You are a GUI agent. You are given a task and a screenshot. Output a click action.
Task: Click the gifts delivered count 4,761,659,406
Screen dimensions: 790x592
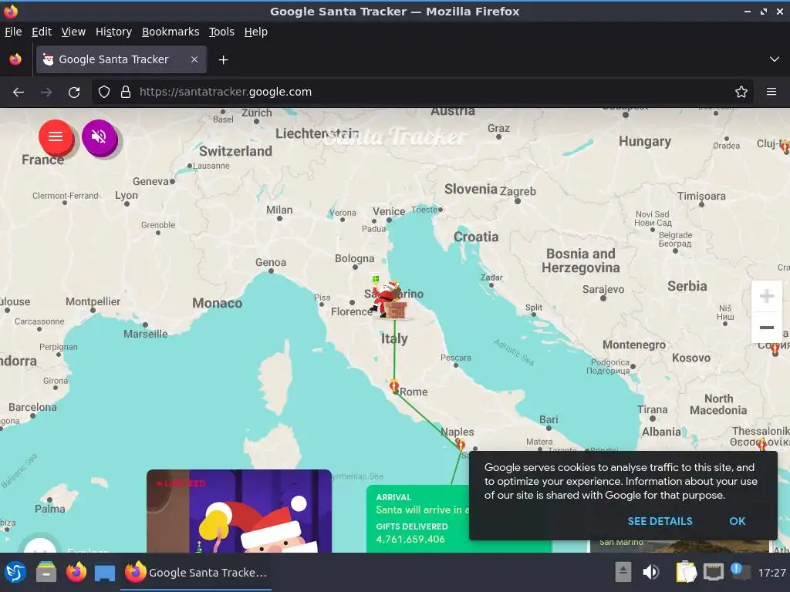[x=410, y=539]
